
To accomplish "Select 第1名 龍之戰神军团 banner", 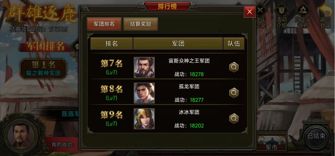I will click(43, 69).
